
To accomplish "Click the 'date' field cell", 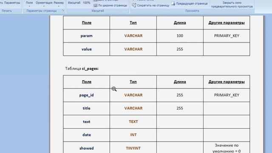I will pyautogui.click(x=87, y=135).
